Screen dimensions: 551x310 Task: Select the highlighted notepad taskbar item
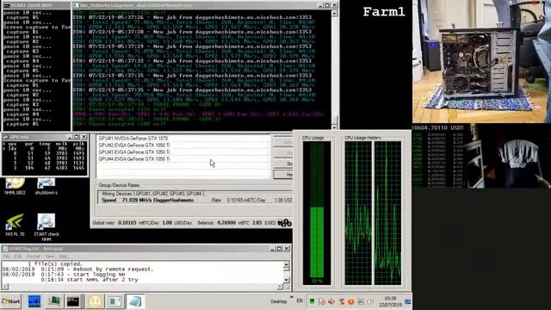[x=134, y=301]
